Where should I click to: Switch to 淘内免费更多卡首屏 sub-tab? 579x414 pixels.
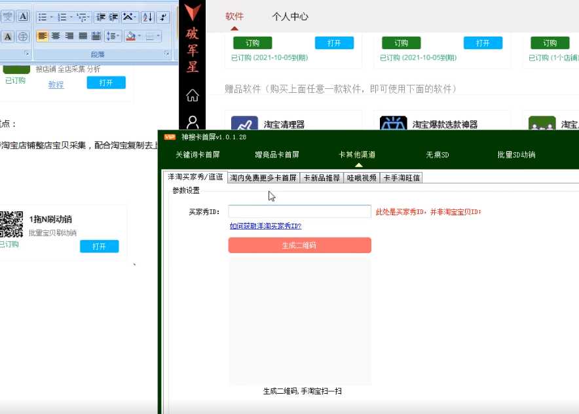coord(263,178)
